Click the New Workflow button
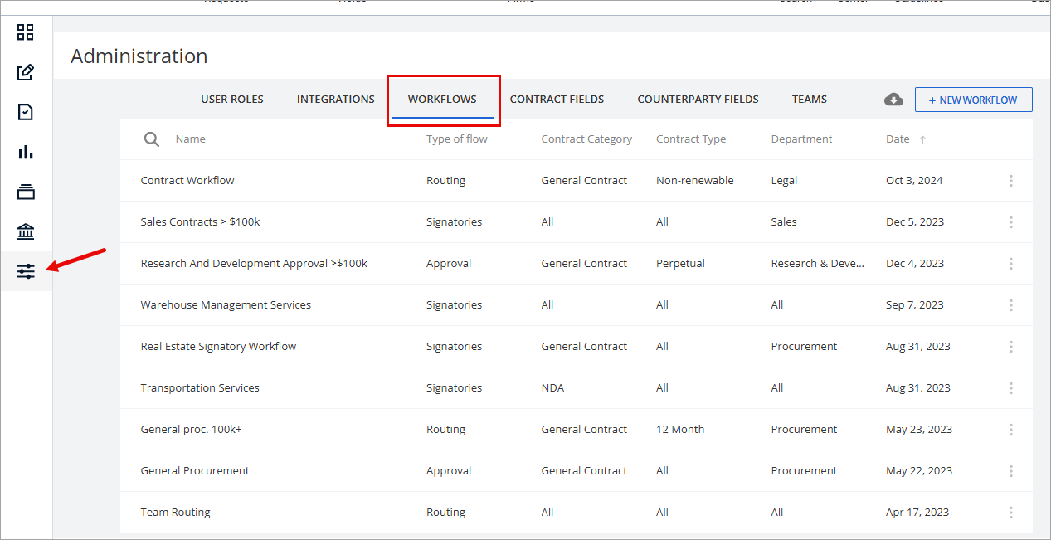 click(973, 100)
